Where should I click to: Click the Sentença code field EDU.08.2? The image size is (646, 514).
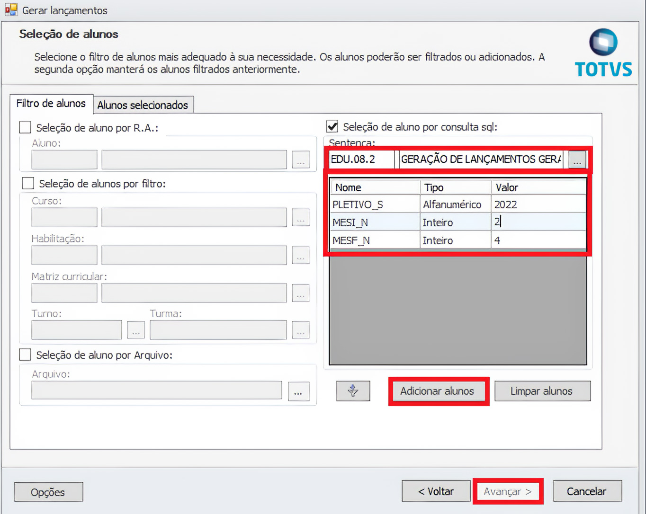[361, 160]
